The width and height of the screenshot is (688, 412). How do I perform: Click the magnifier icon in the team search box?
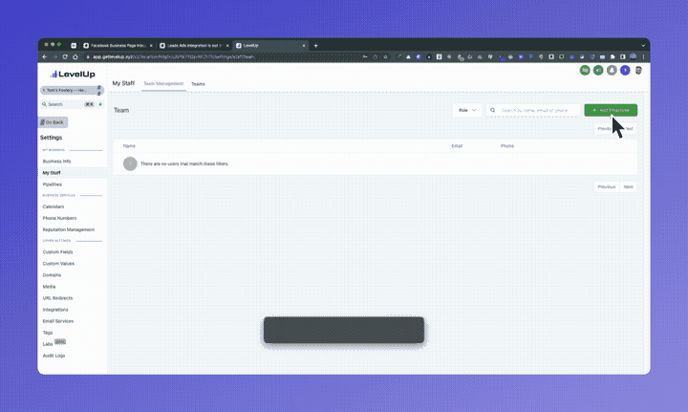click(493, 111)
